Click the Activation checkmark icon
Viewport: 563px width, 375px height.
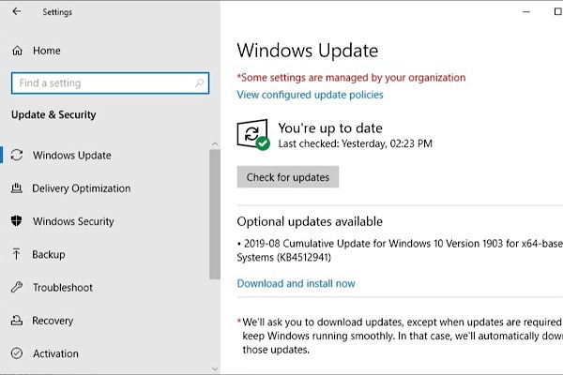17,353
